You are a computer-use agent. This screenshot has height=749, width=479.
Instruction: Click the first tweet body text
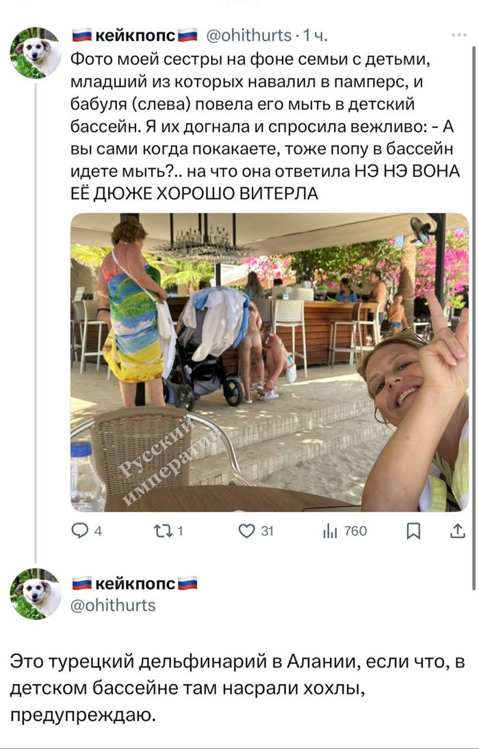coord(266,126)
